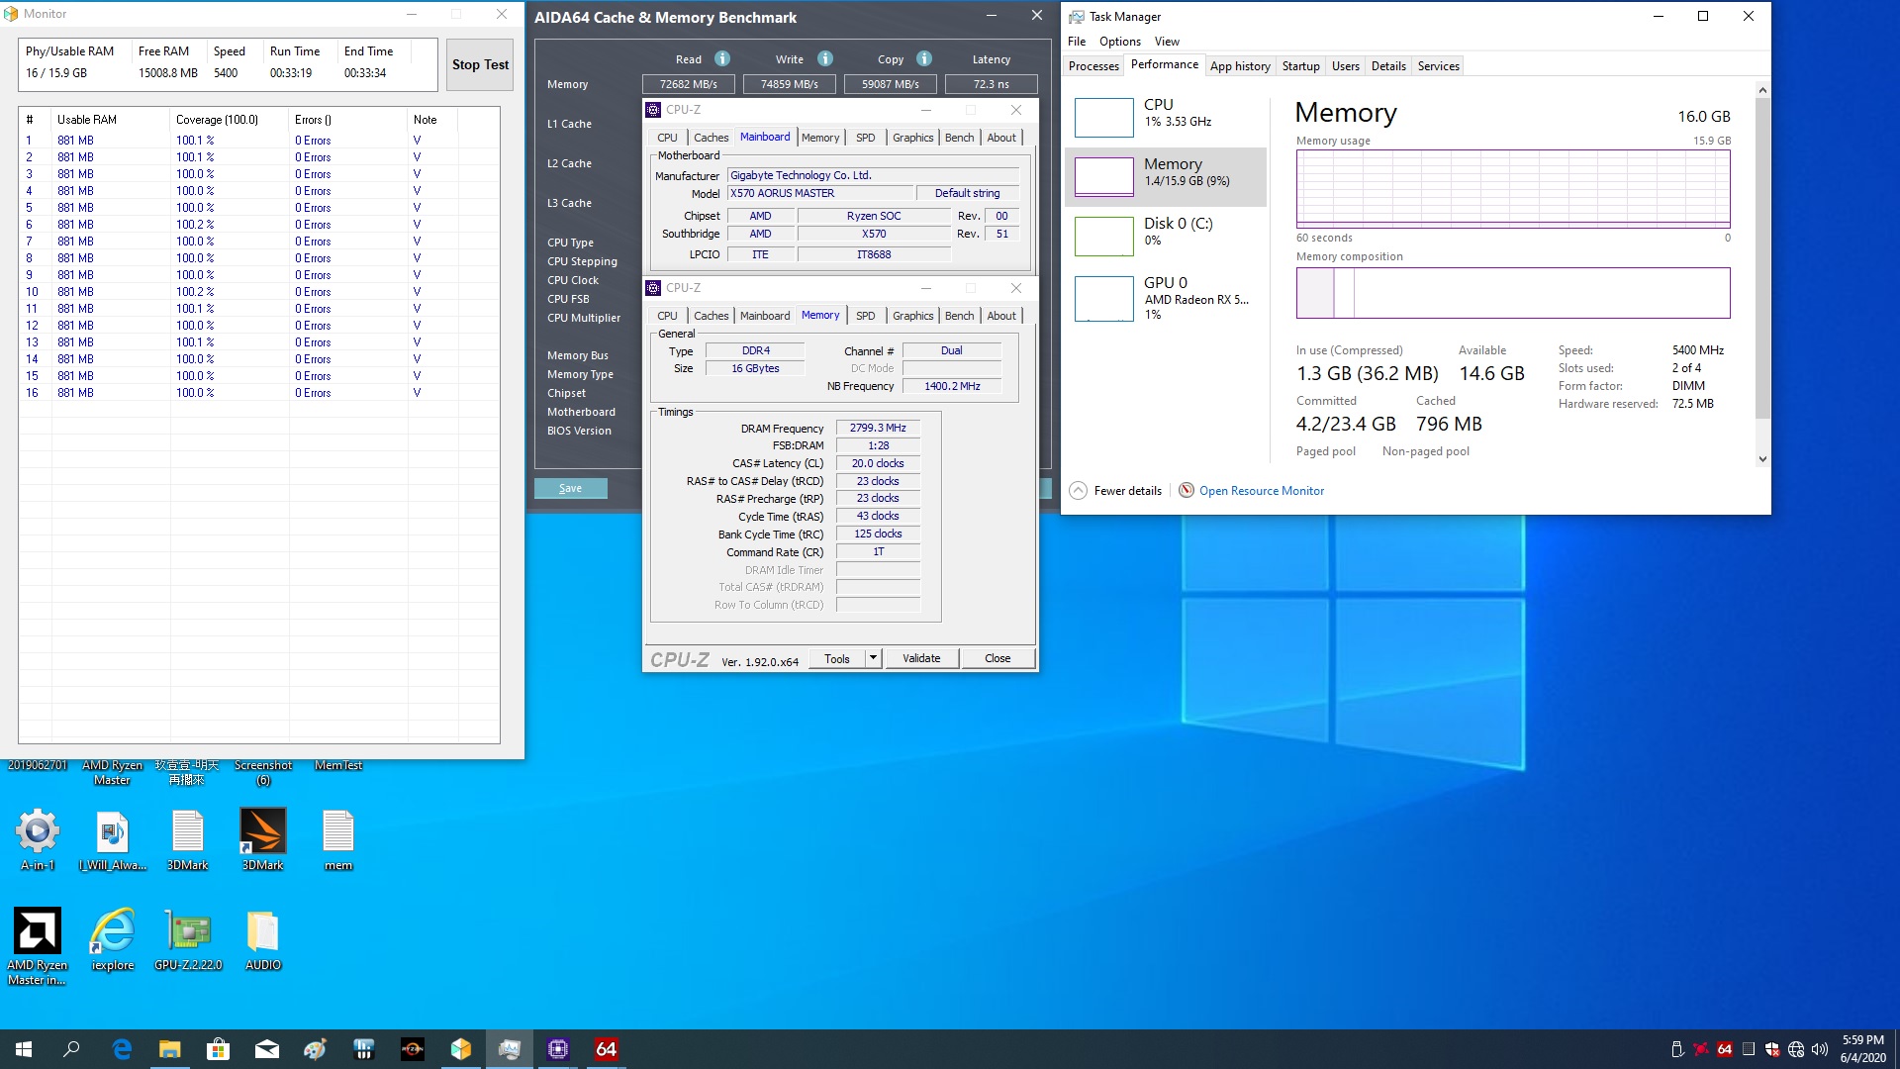Click the Tools button in CPU-Z
This screenshot has height=1069, width=1900.
[837, 658]
